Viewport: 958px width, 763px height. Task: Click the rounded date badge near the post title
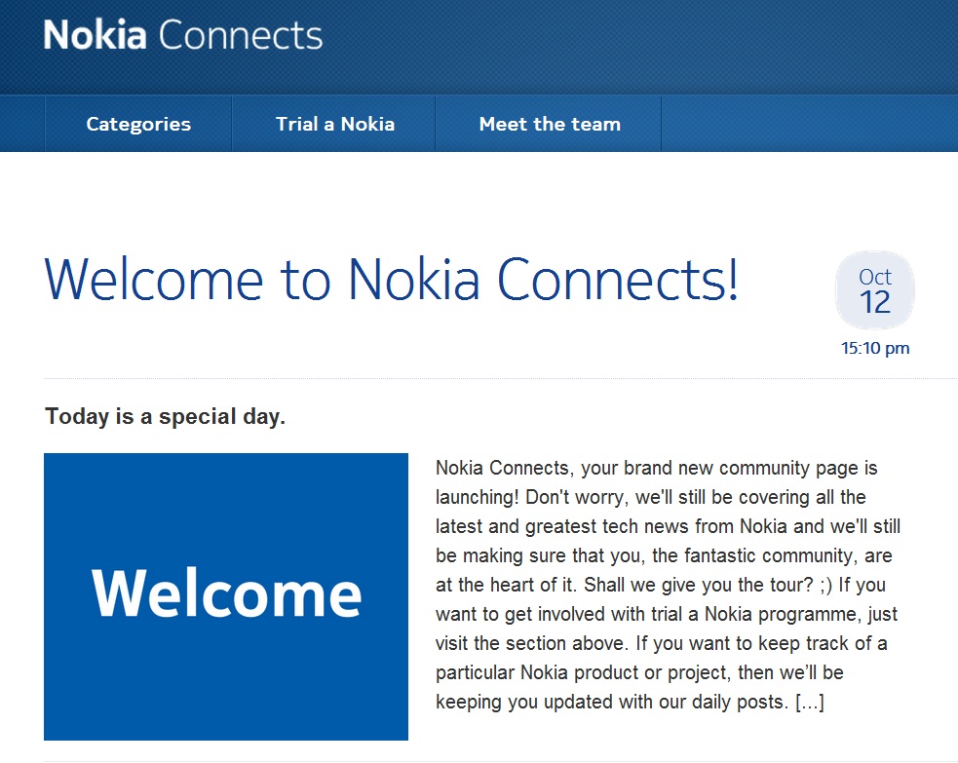(874, 289)
